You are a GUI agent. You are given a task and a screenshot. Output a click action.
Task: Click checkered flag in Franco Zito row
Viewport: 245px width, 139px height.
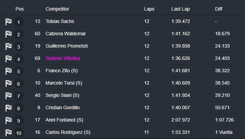(9, 71)
